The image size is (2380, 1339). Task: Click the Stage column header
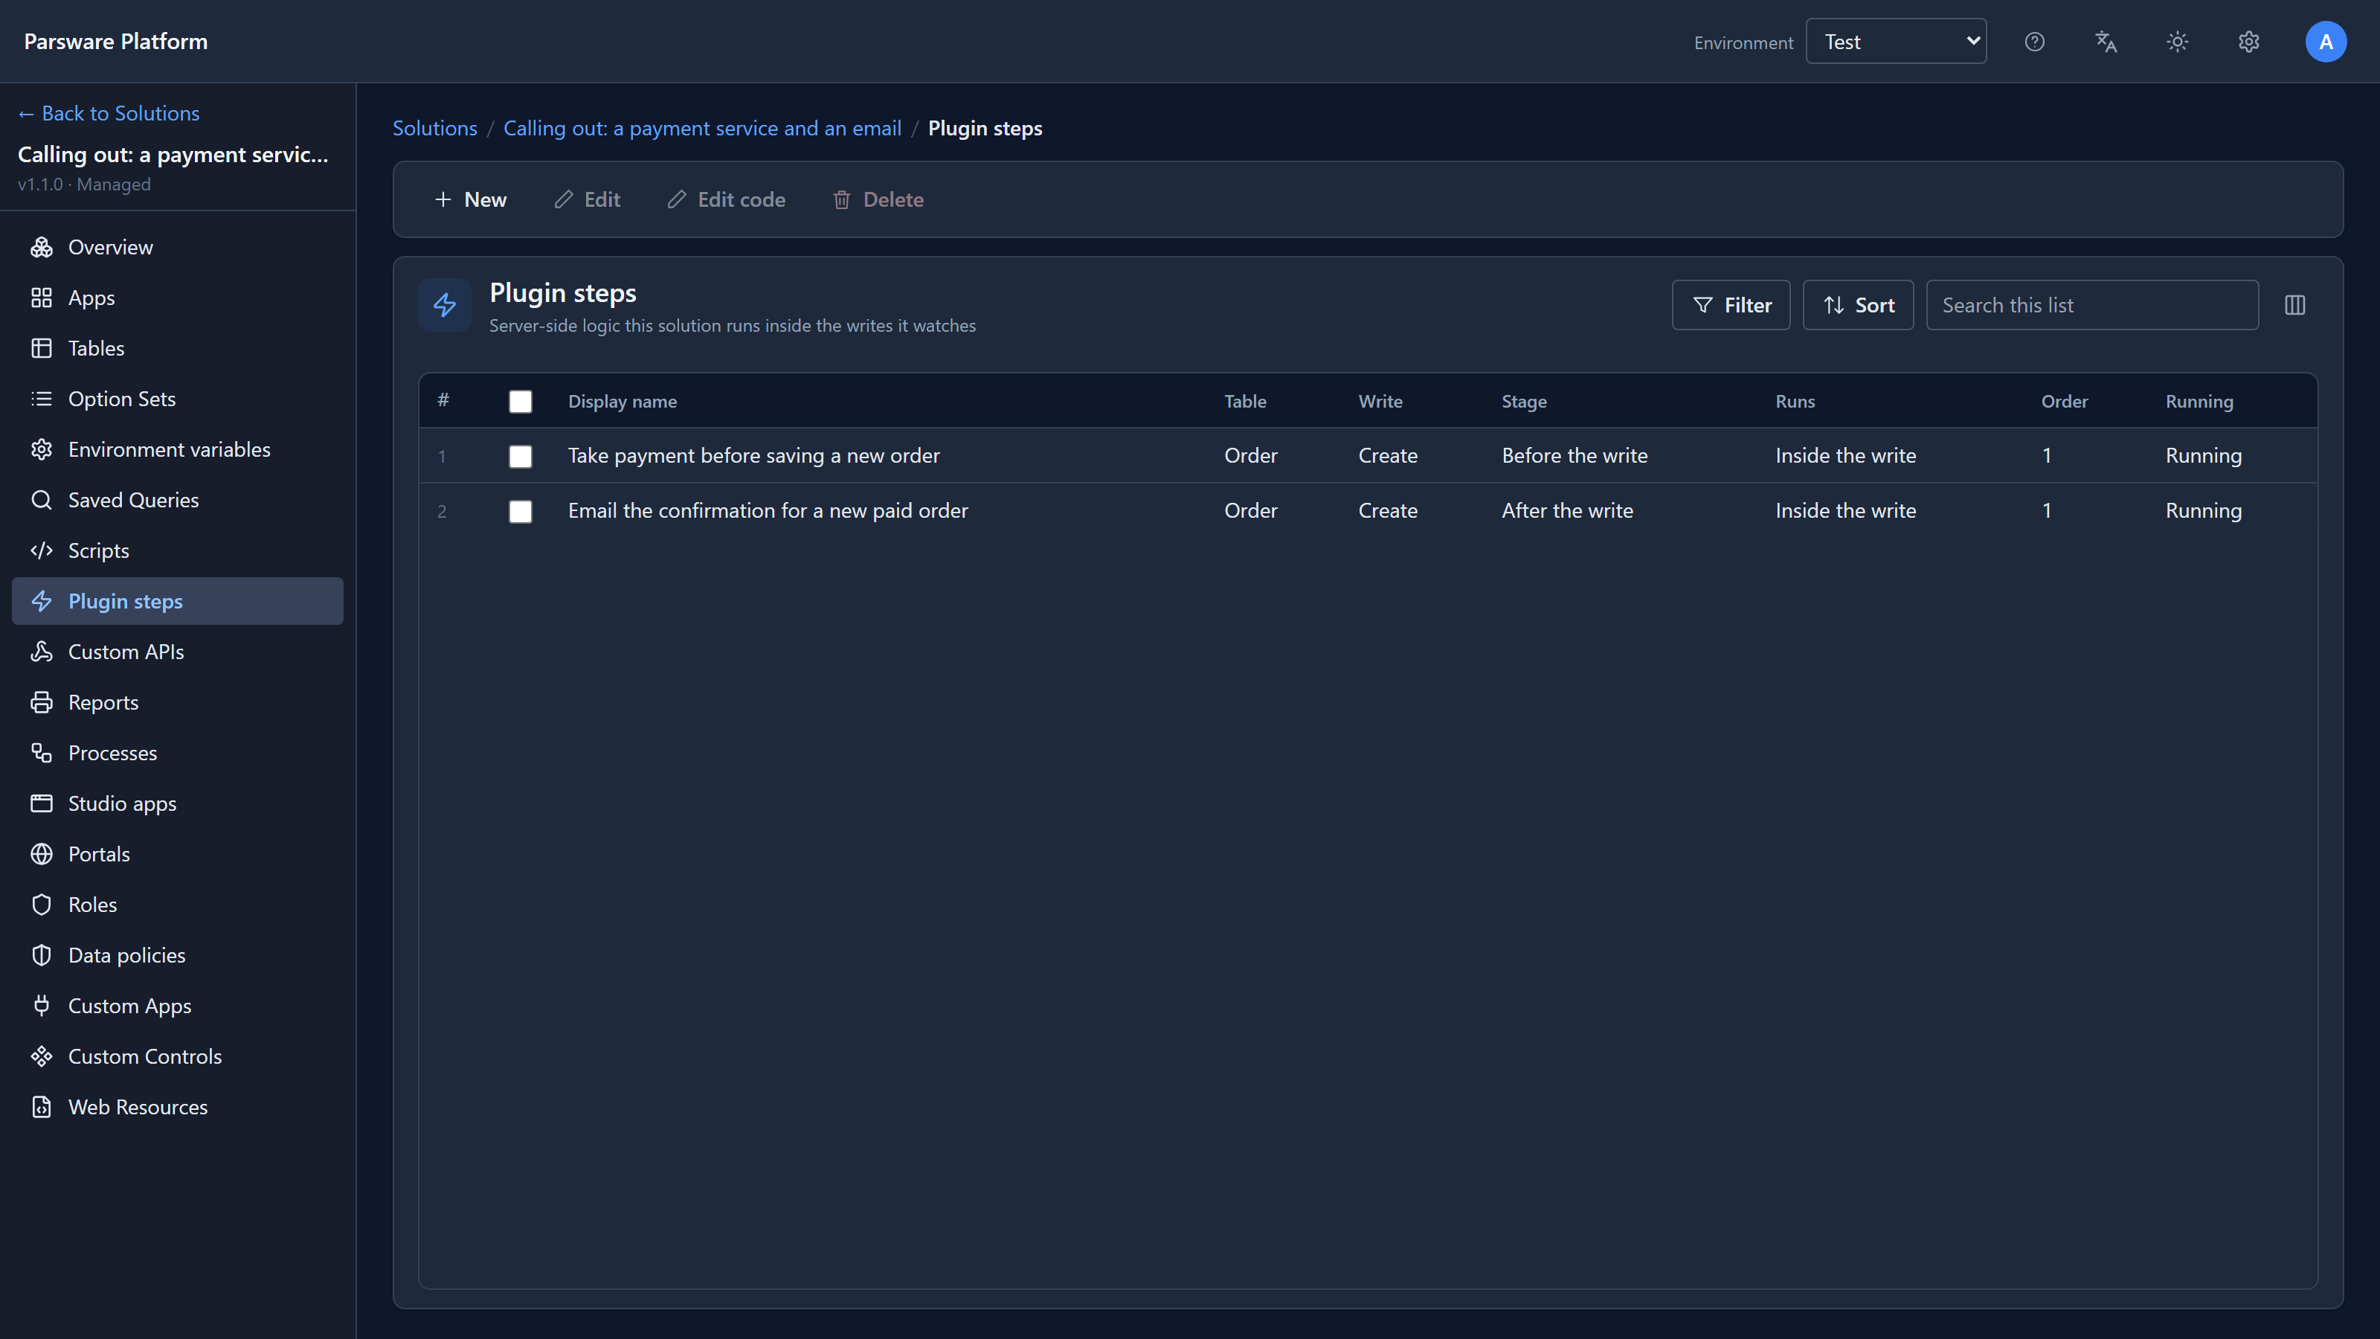(1523, 401)
